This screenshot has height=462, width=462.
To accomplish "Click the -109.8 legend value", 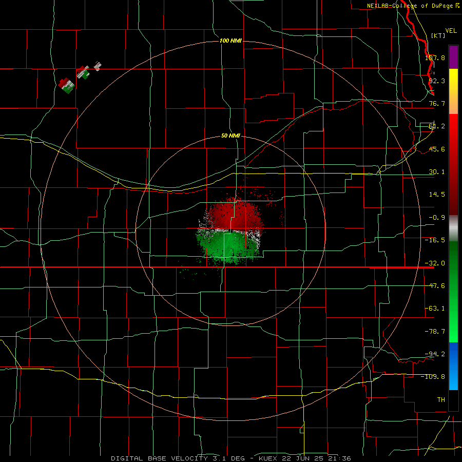I will pos(433,377).
